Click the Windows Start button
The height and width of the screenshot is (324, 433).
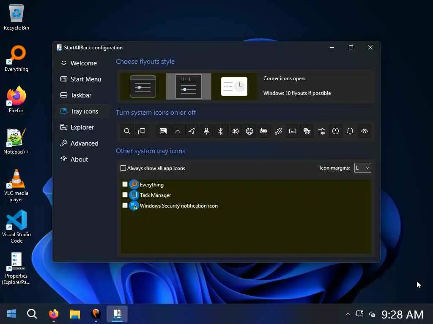(x=11, y=313)
